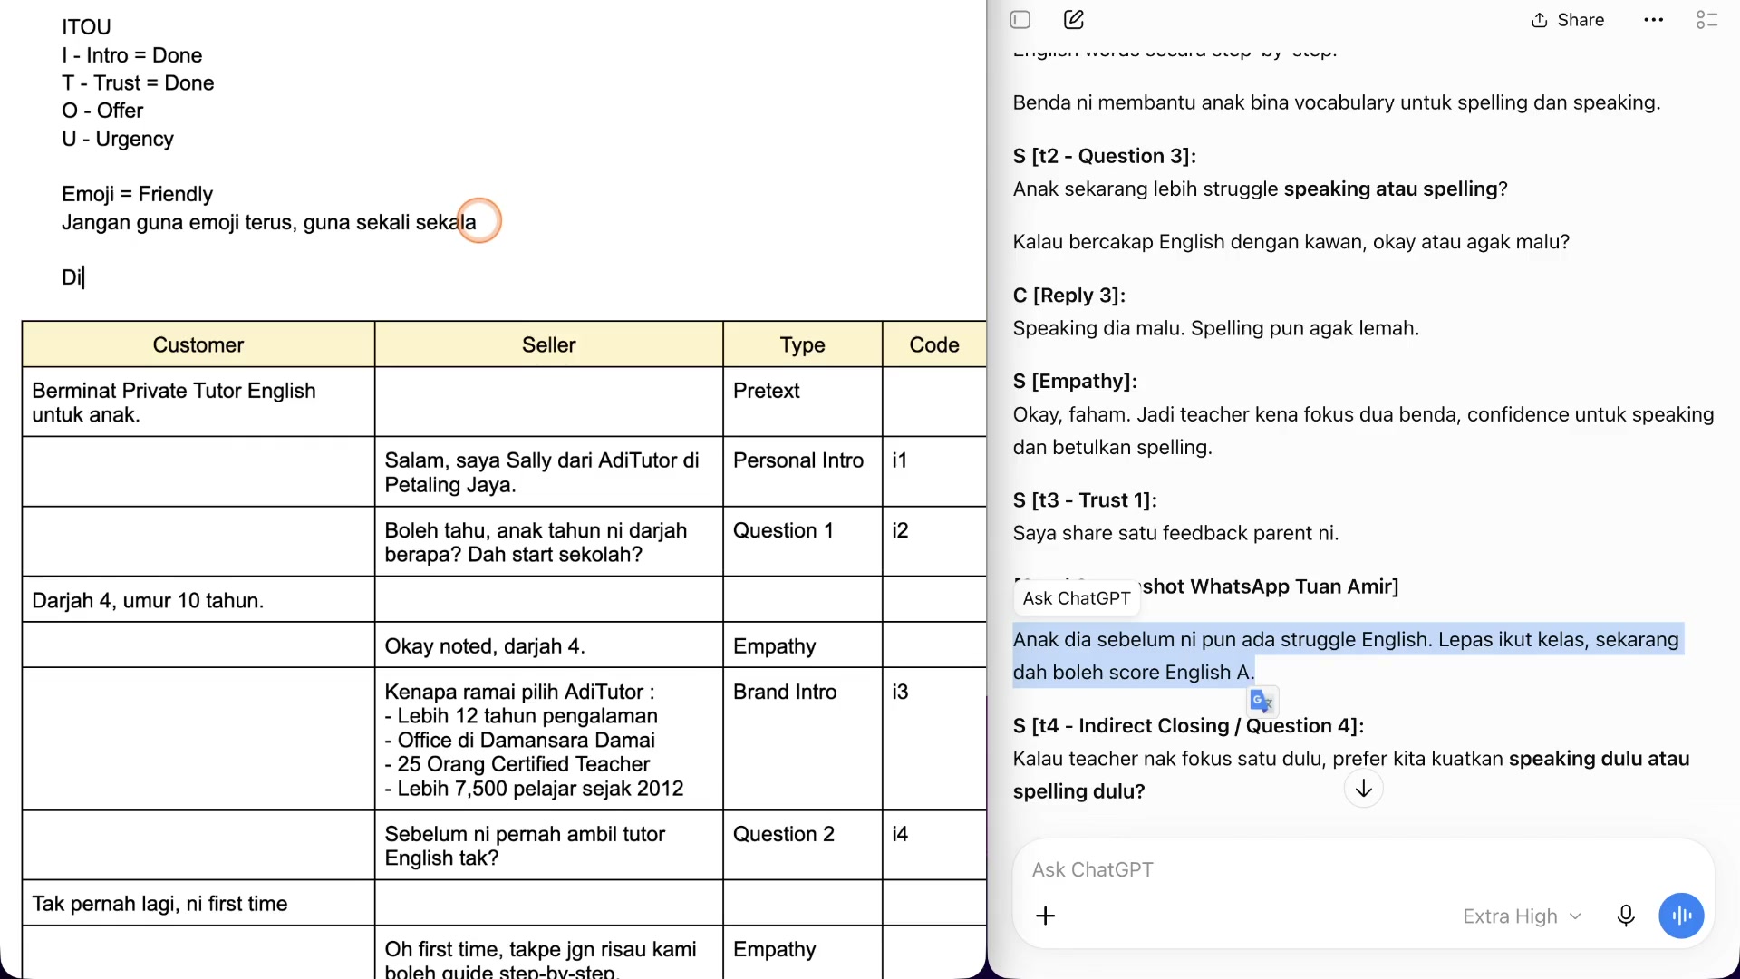Select the Code column header cell
Viewport: 1740px width, 979px height.
click(934, 344)
